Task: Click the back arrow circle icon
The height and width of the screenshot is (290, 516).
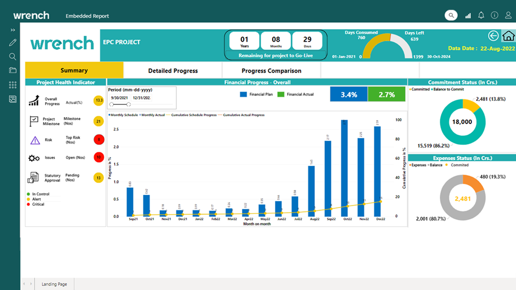Action: 493,36
